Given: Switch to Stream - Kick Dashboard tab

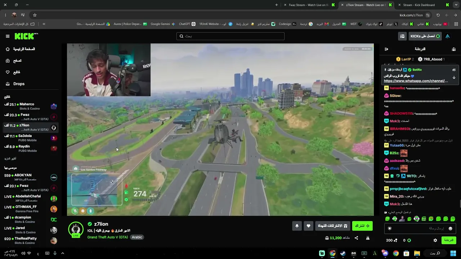Looking at the screenshot, I should 423,5.
